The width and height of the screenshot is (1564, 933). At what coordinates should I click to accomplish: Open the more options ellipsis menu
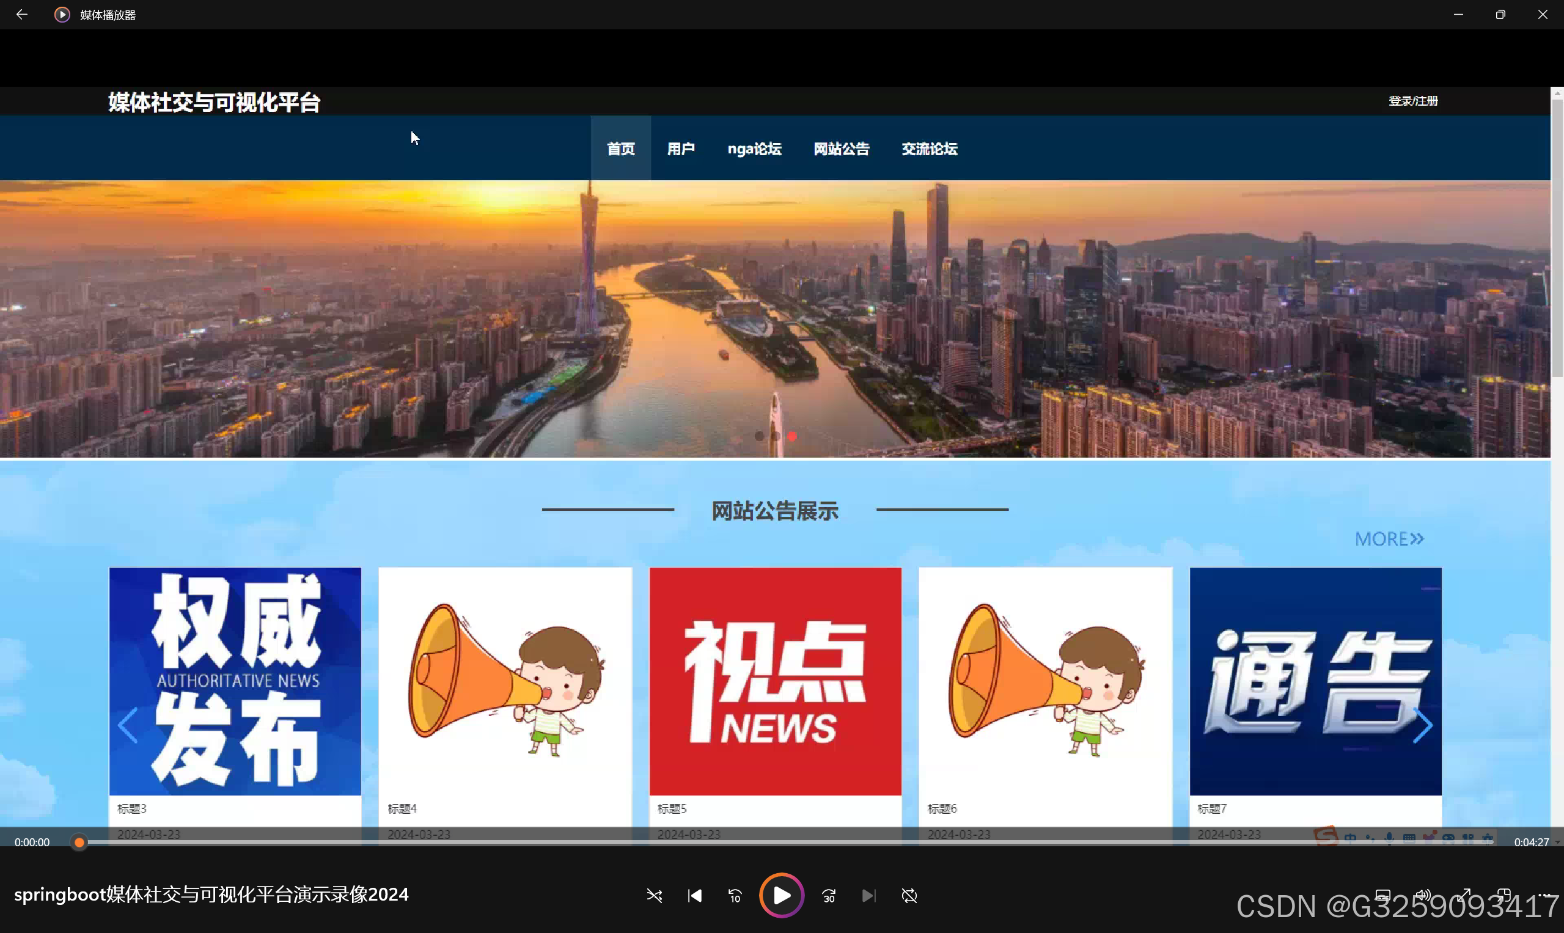pos(1544,895)
